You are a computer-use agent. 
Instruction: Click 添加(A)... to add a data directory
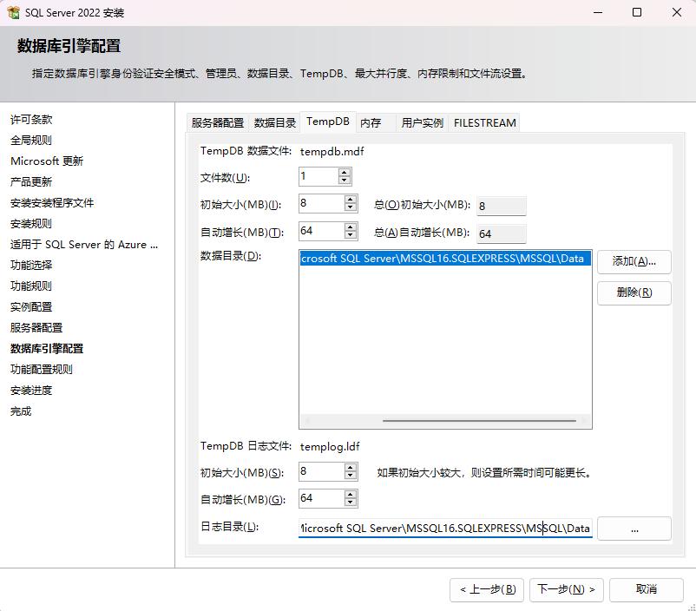coord(634,261)
